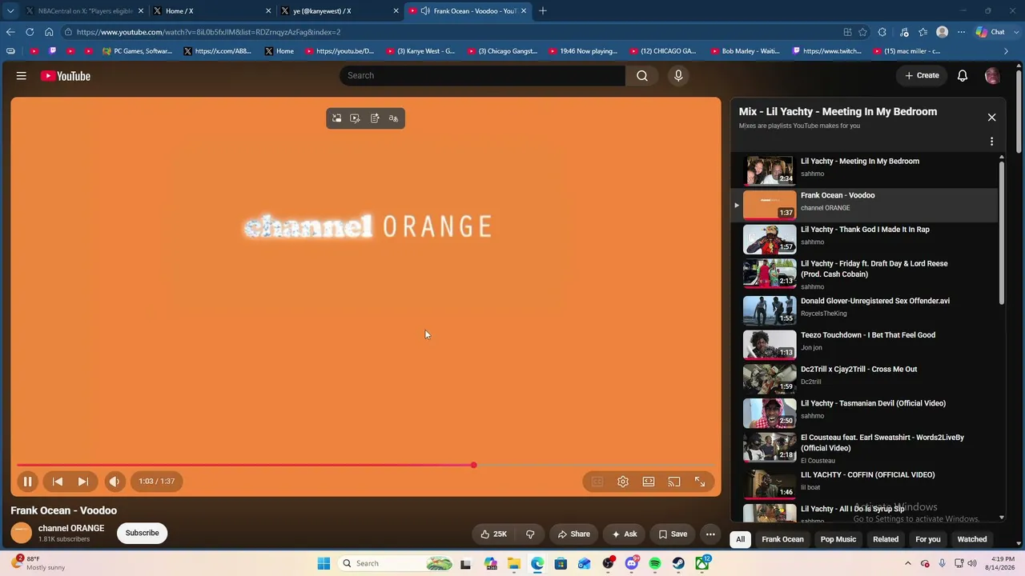Open the player settings gear
Image resolution: width=1025 pixels, height=576 pixels.
pyautogui.click(x=623, y=482)
